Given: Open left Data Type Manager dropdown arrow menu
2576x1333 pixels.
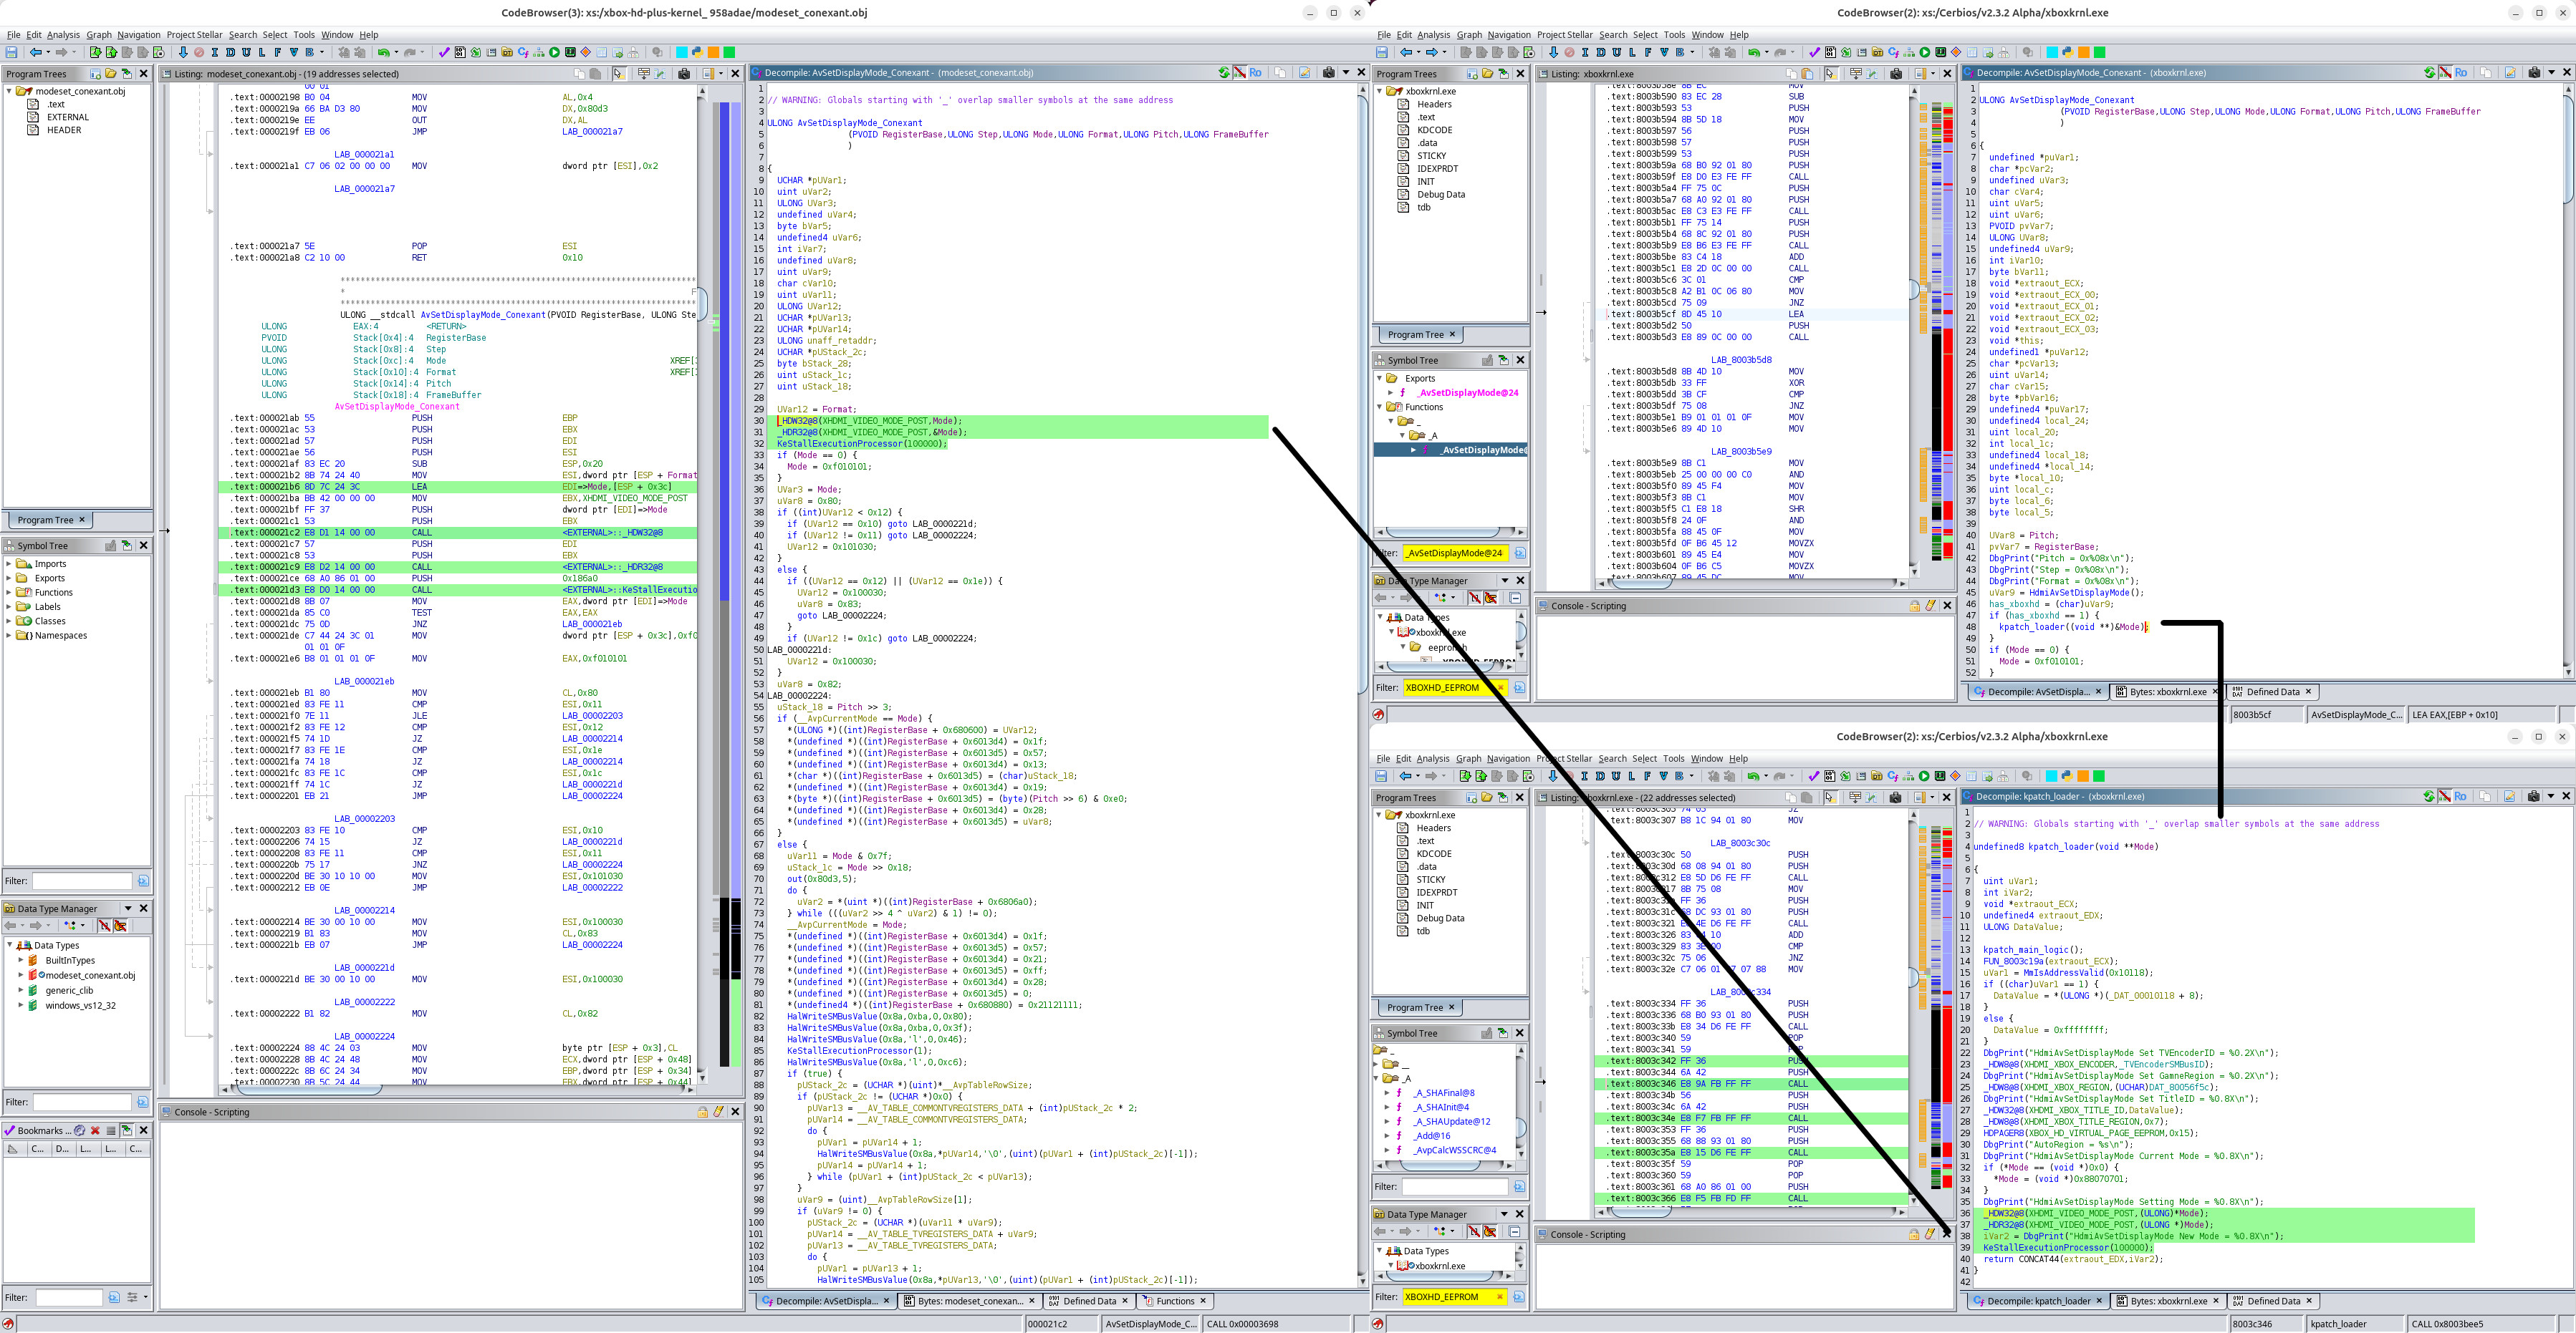Looking at the screenshot, I should point(128,908).
